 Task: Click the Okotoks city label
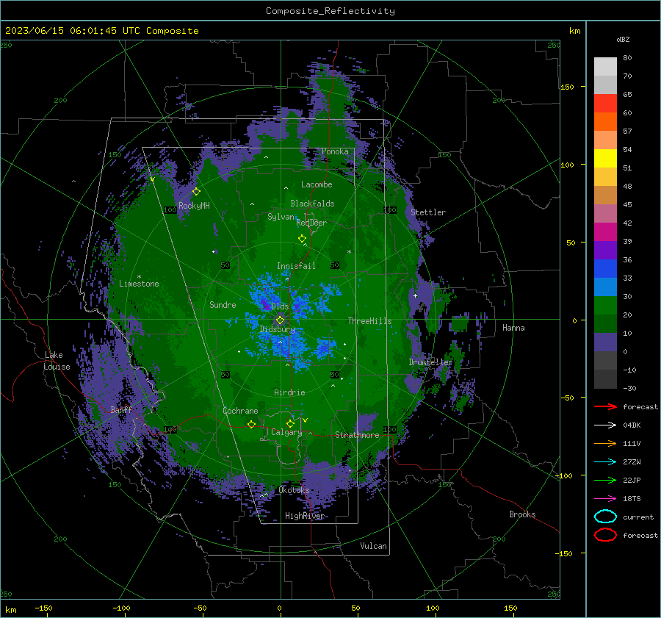coord(294,490)
